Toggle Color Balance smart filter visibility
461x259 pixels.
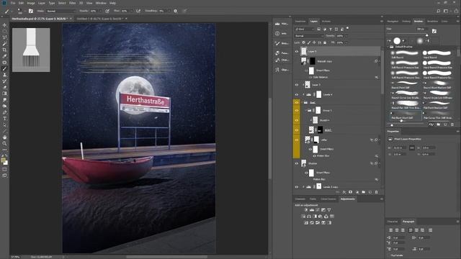click(x=310, y=77)
